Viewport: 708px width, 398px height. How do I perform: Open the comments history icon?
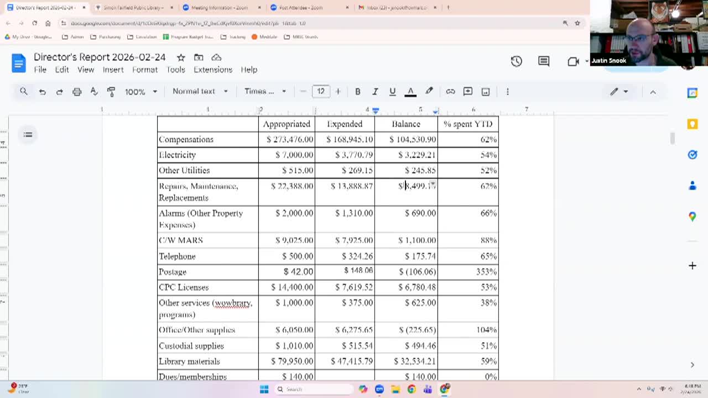point(544,61)
